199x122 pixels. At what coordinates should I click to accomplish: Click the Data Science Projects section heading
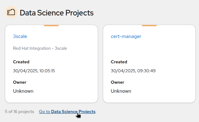click(57, 13)
